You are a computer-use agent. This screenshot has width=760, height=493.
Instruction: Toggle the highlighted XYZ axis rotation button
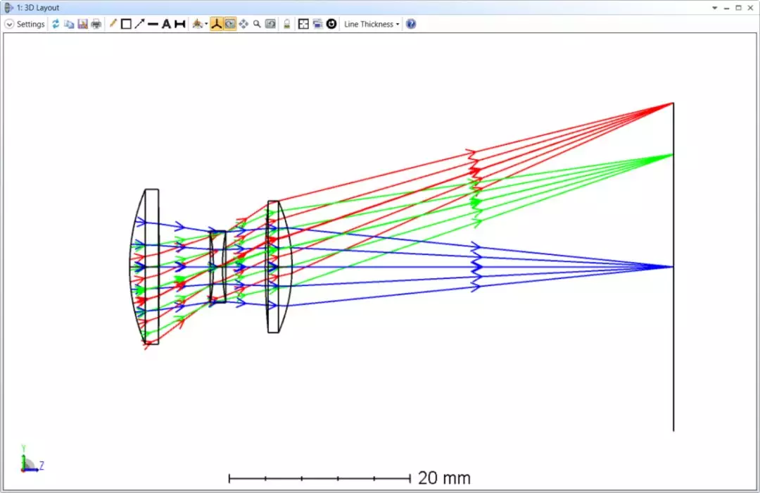(x=217, y=24)
